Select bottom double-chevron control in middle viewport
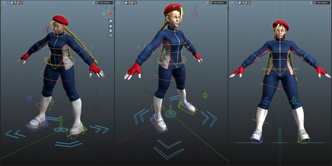The width and height of the screenshot is (332, 166). (168, 149)
